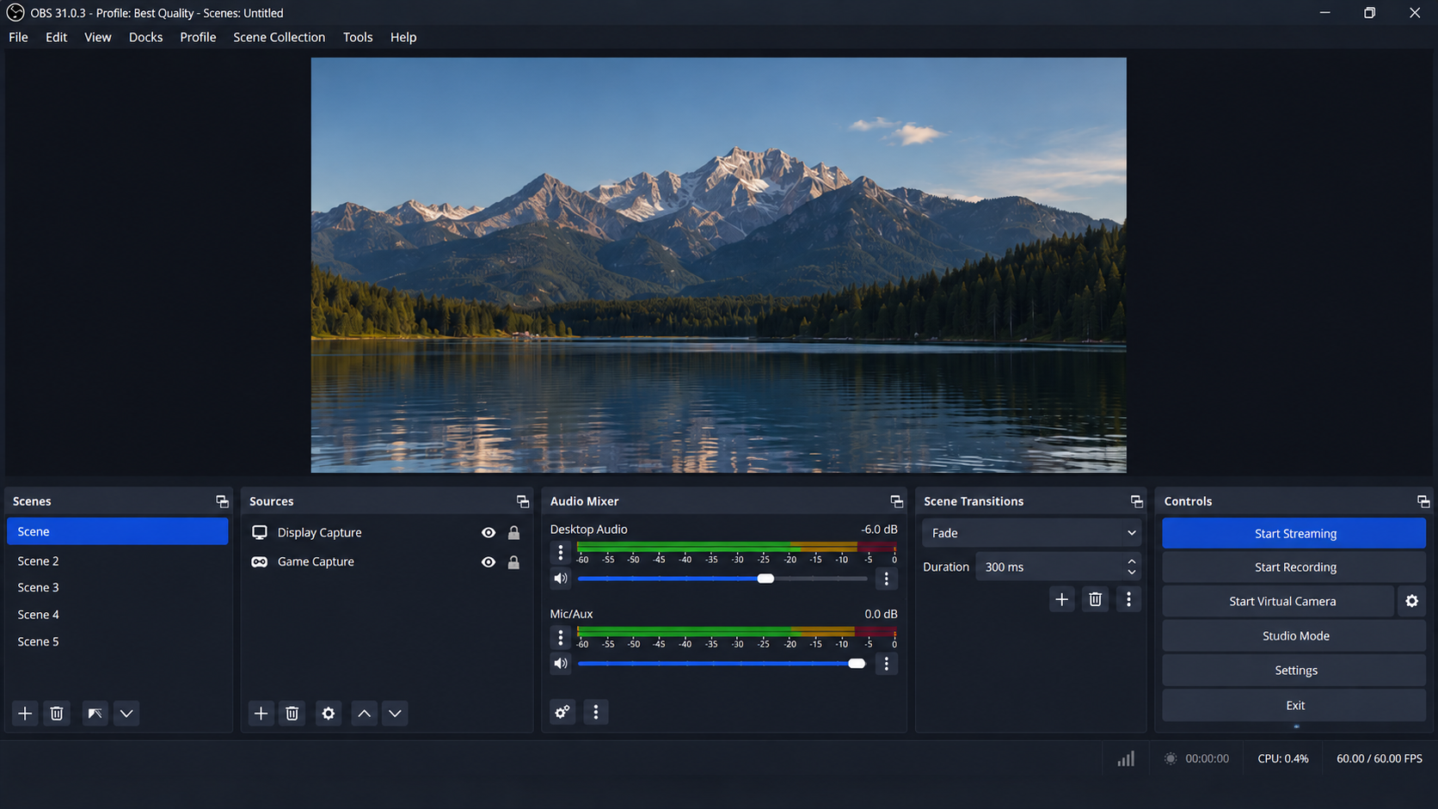
Task: Open advanced audio properties gears icon
Action: point(562,712)
